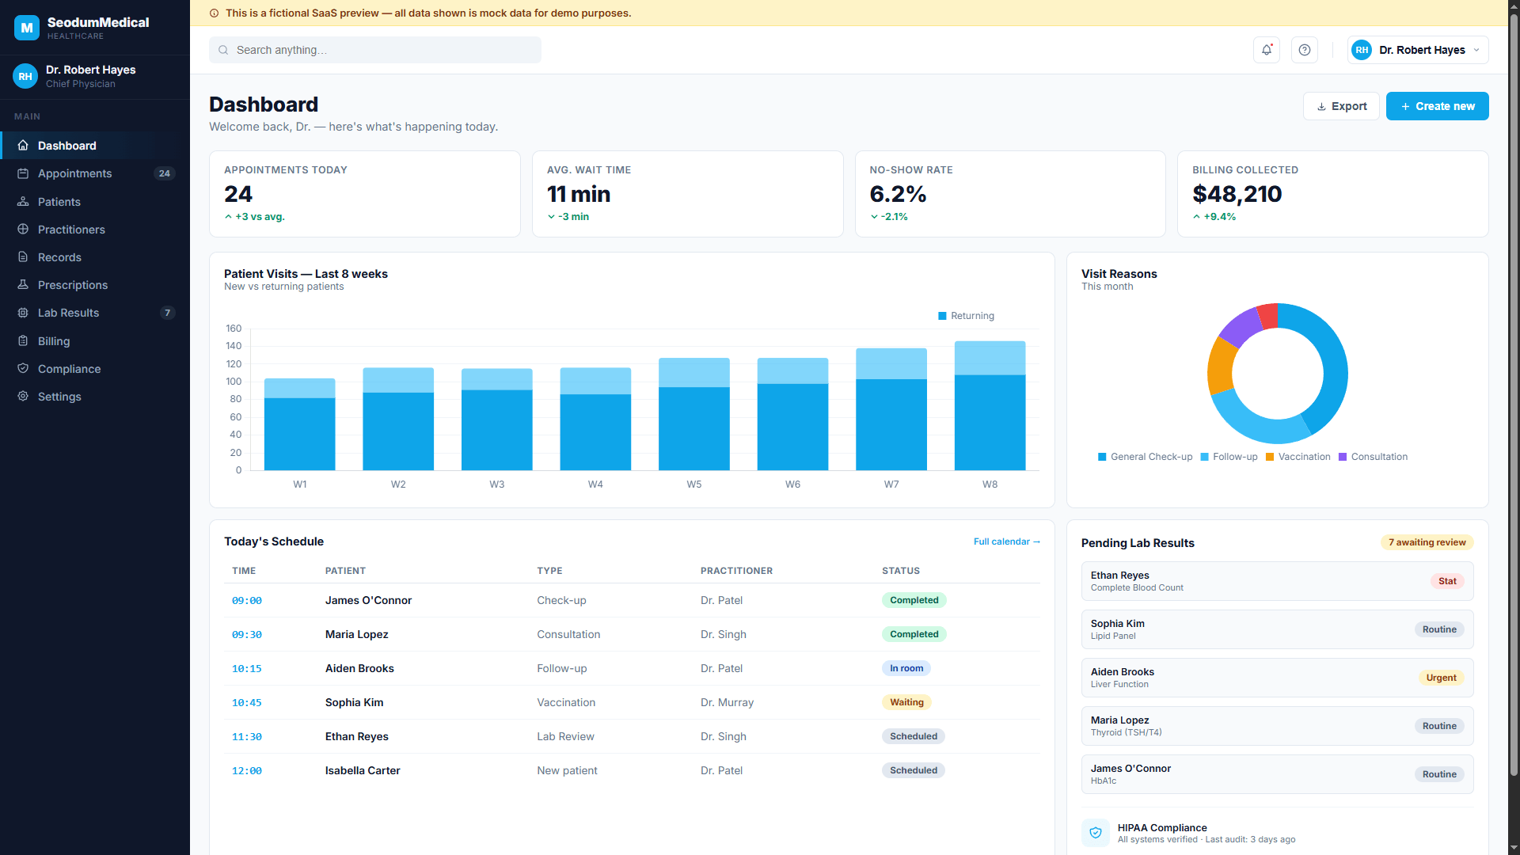1520x855 pixels.
Task: Click the Records document icon
Action: (x=23, y=257)
